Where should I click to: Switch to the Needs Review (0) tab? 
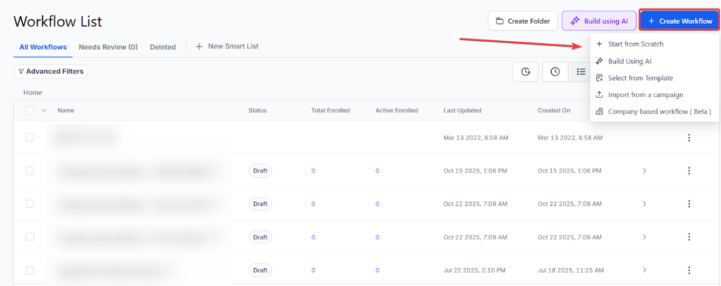pyautogui.click(x=108, y=47)
